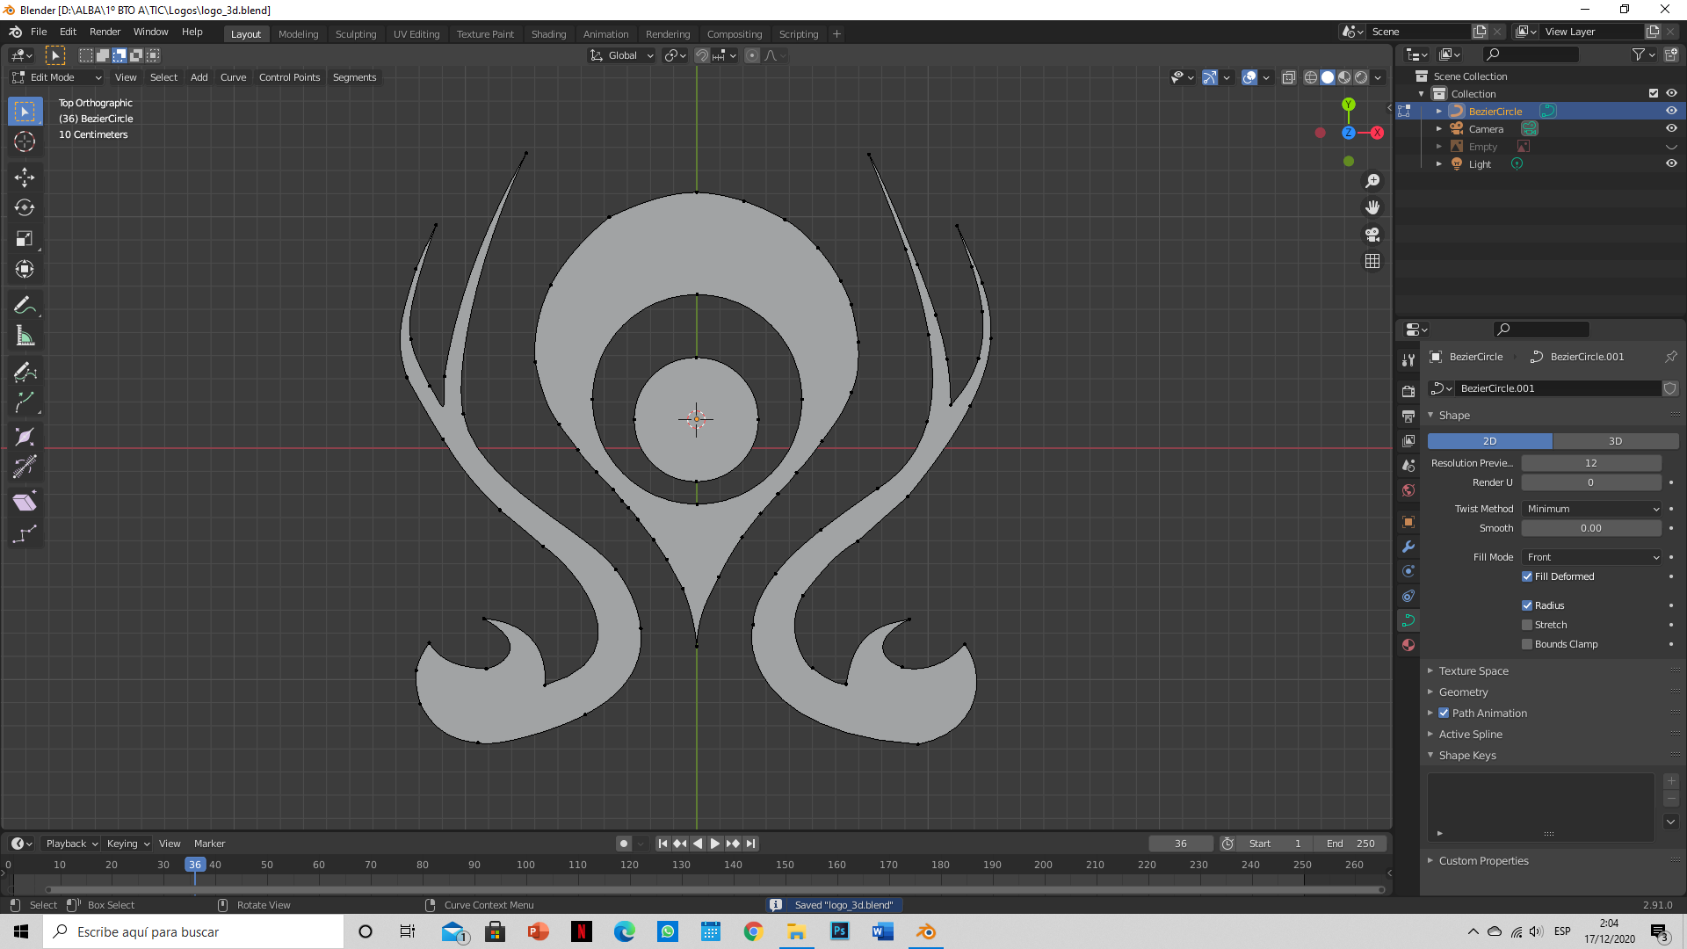Open the Fill Mode dropdown
The height and width of the screenshot is (949, 1687).
click(1591, 557)
